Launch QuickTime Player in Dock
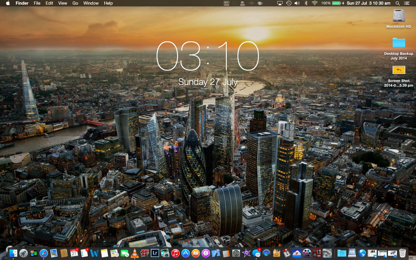This screenshot has width=416, height=260. click(266, 253)
